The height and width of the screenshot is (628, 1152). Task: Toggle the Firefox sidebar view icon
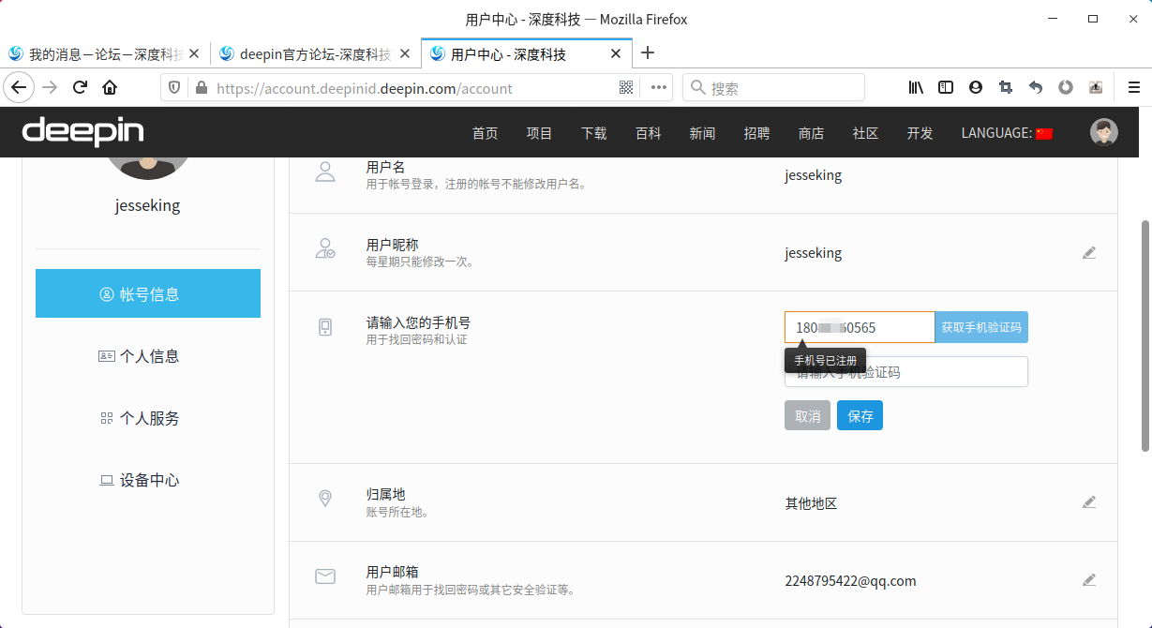946,87
